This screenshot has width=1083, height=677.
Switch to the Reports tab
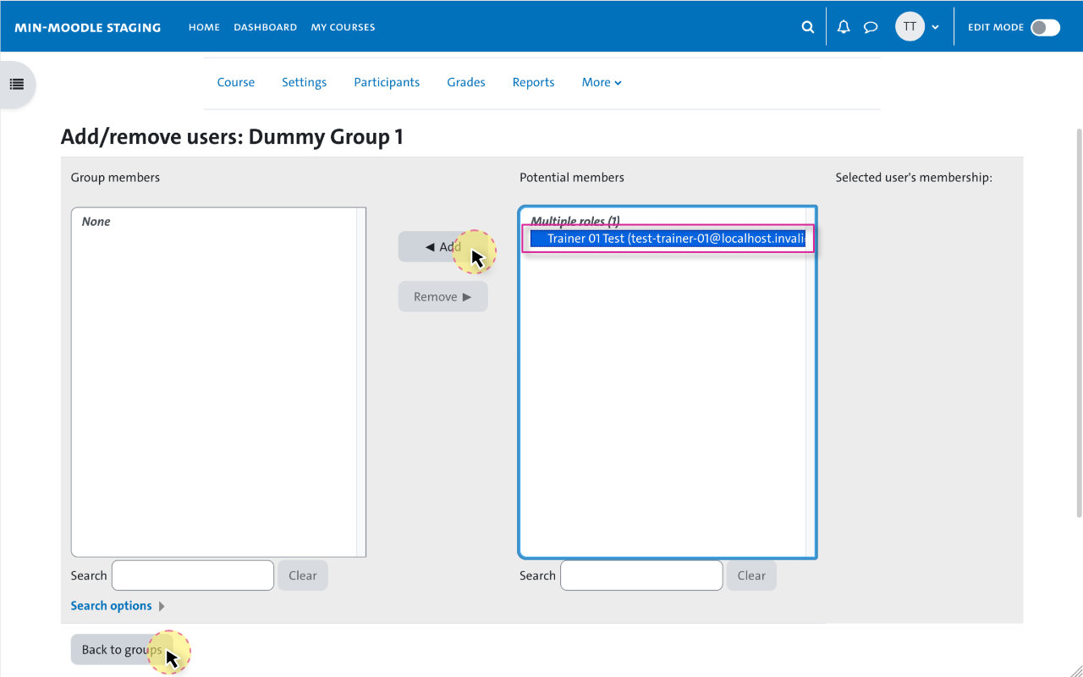click(533, 82)
